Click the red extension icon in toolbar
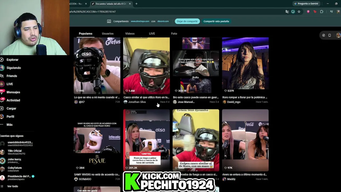 315,12
